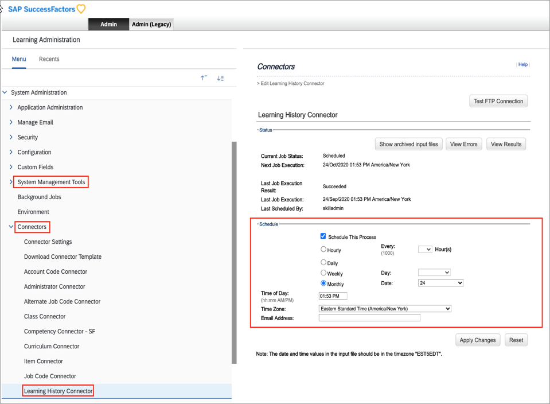This screenshot has width=550, height=404.
Task: Click the collapse all menu icon
Action: (204, 78)
